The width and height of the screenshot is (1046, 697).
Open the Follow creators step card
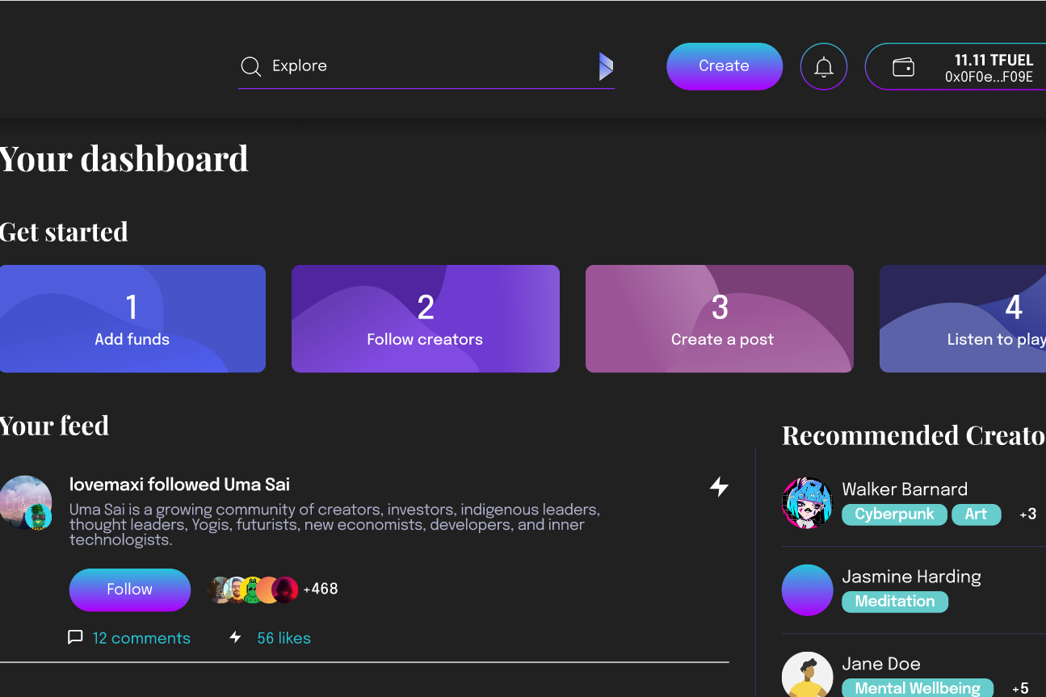point(426,319)
